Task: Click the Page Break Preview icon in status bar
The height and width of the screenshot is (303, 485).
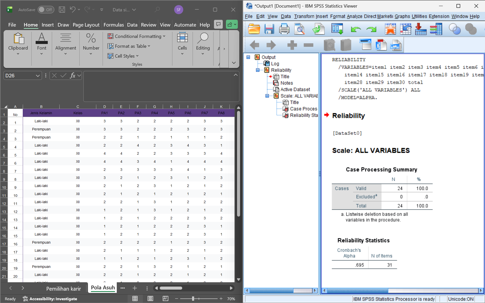Action: (x=165, y=298)
